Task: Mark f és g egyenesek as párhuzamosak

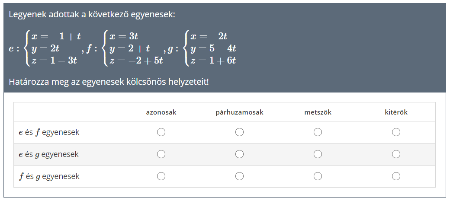Action: point(239,176)
